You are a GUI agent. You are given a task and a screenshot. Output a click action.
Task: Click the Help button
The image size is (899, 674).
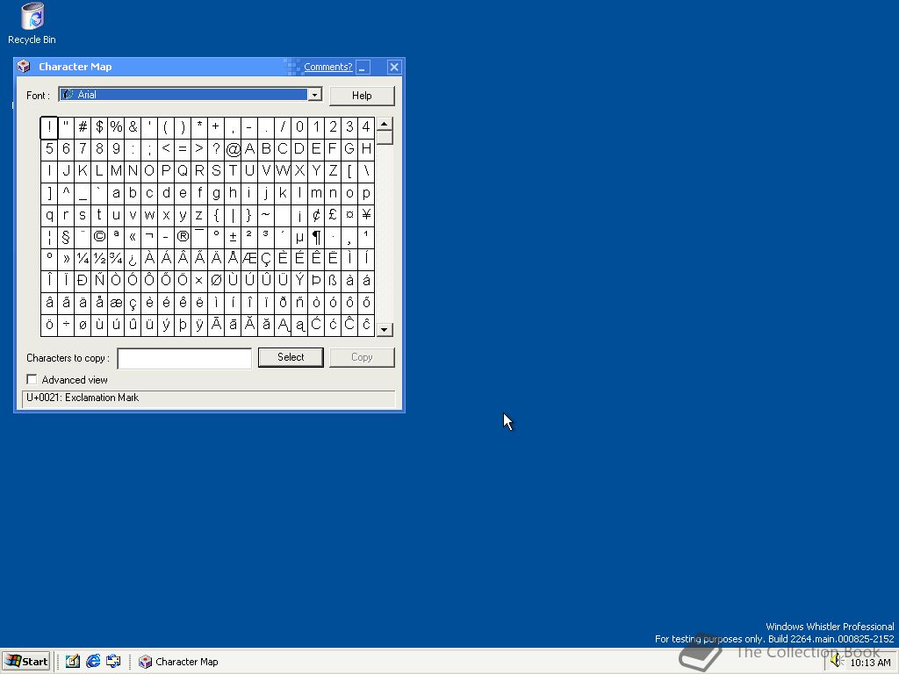362,96
